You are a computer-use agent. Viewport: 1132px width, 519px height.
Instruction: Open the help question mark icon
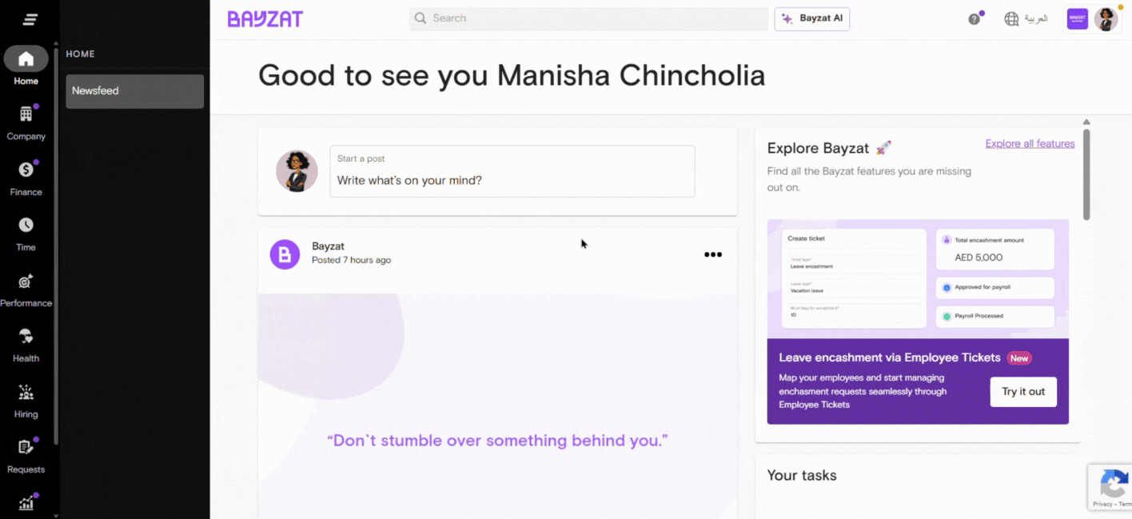pyautogui.click(x=974, y=19)
